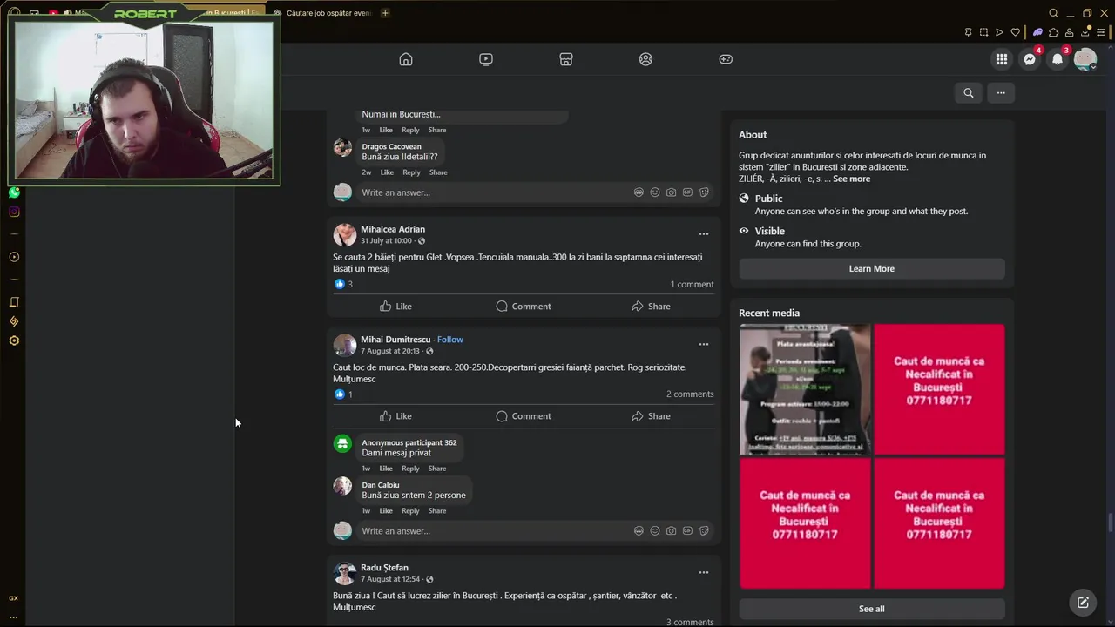Open notifications bell with 3 alerts
This screenshot has width=1115, height=627.
[1058, 59]
